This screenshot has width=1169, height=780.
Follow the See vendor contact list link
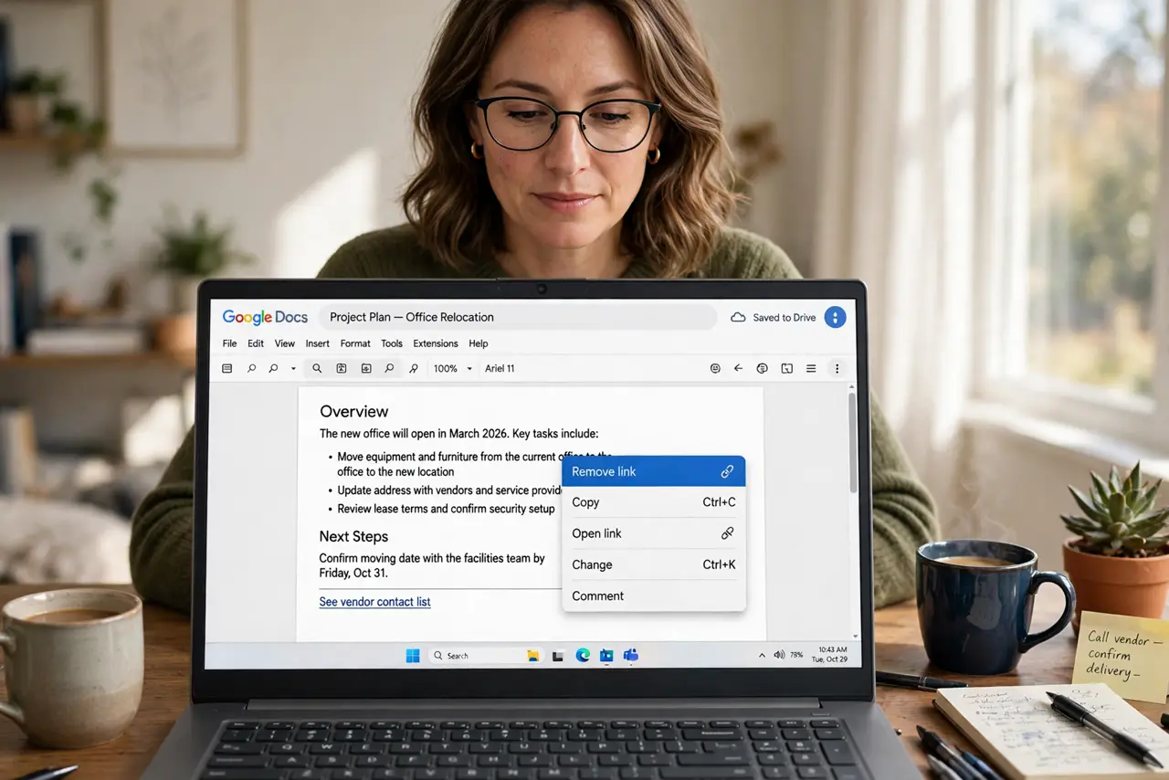tap(374, 602)
